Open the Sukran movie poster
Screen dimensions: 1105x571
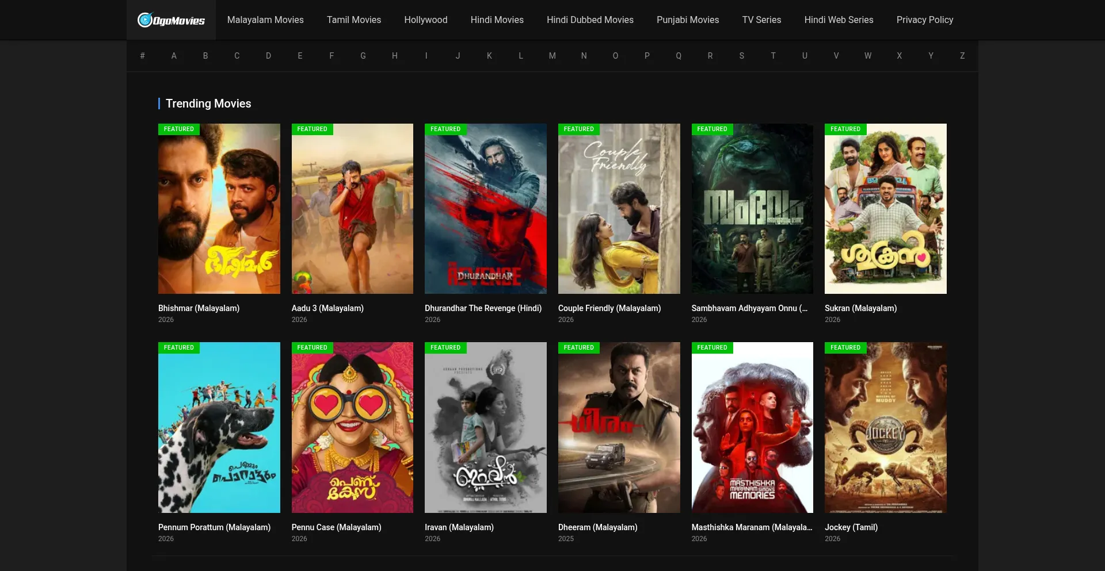tap(886, 209)
